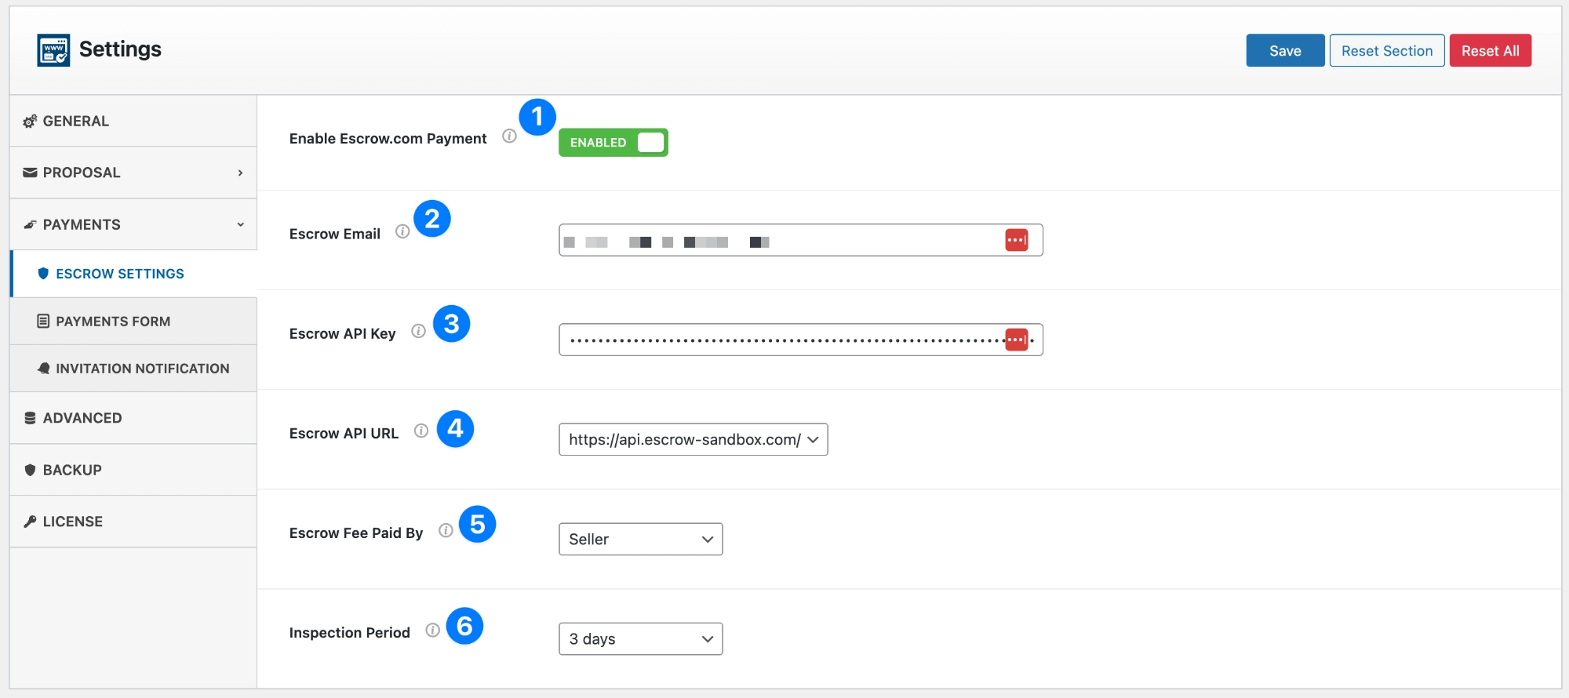Open the Backup settings tab
This screenshot has width=1569, height=698.
tap(133, 470)
